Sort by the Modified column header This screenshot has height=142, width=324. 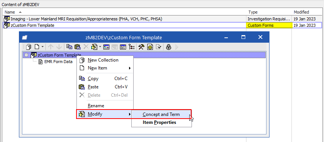point(307,12)
